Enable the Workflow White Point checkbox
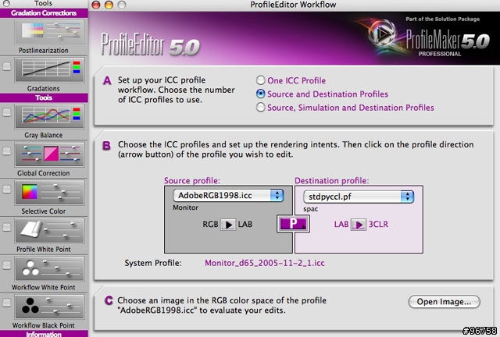Screen dimensions: 500x337 click(7, 265)
